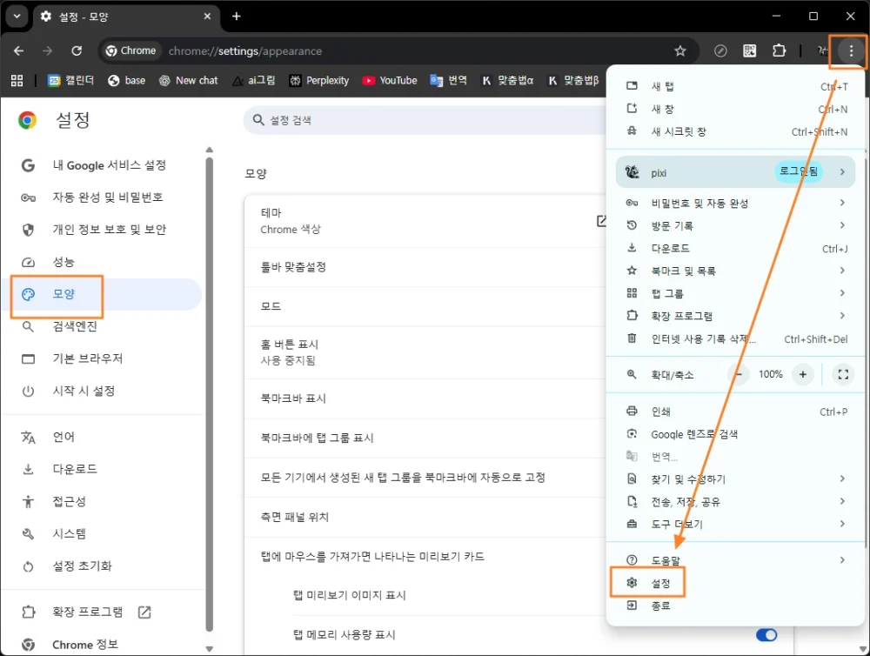Disable the 탭 메모리 사용량 표시 toggle
870x656 pixels.
[765, 635]
